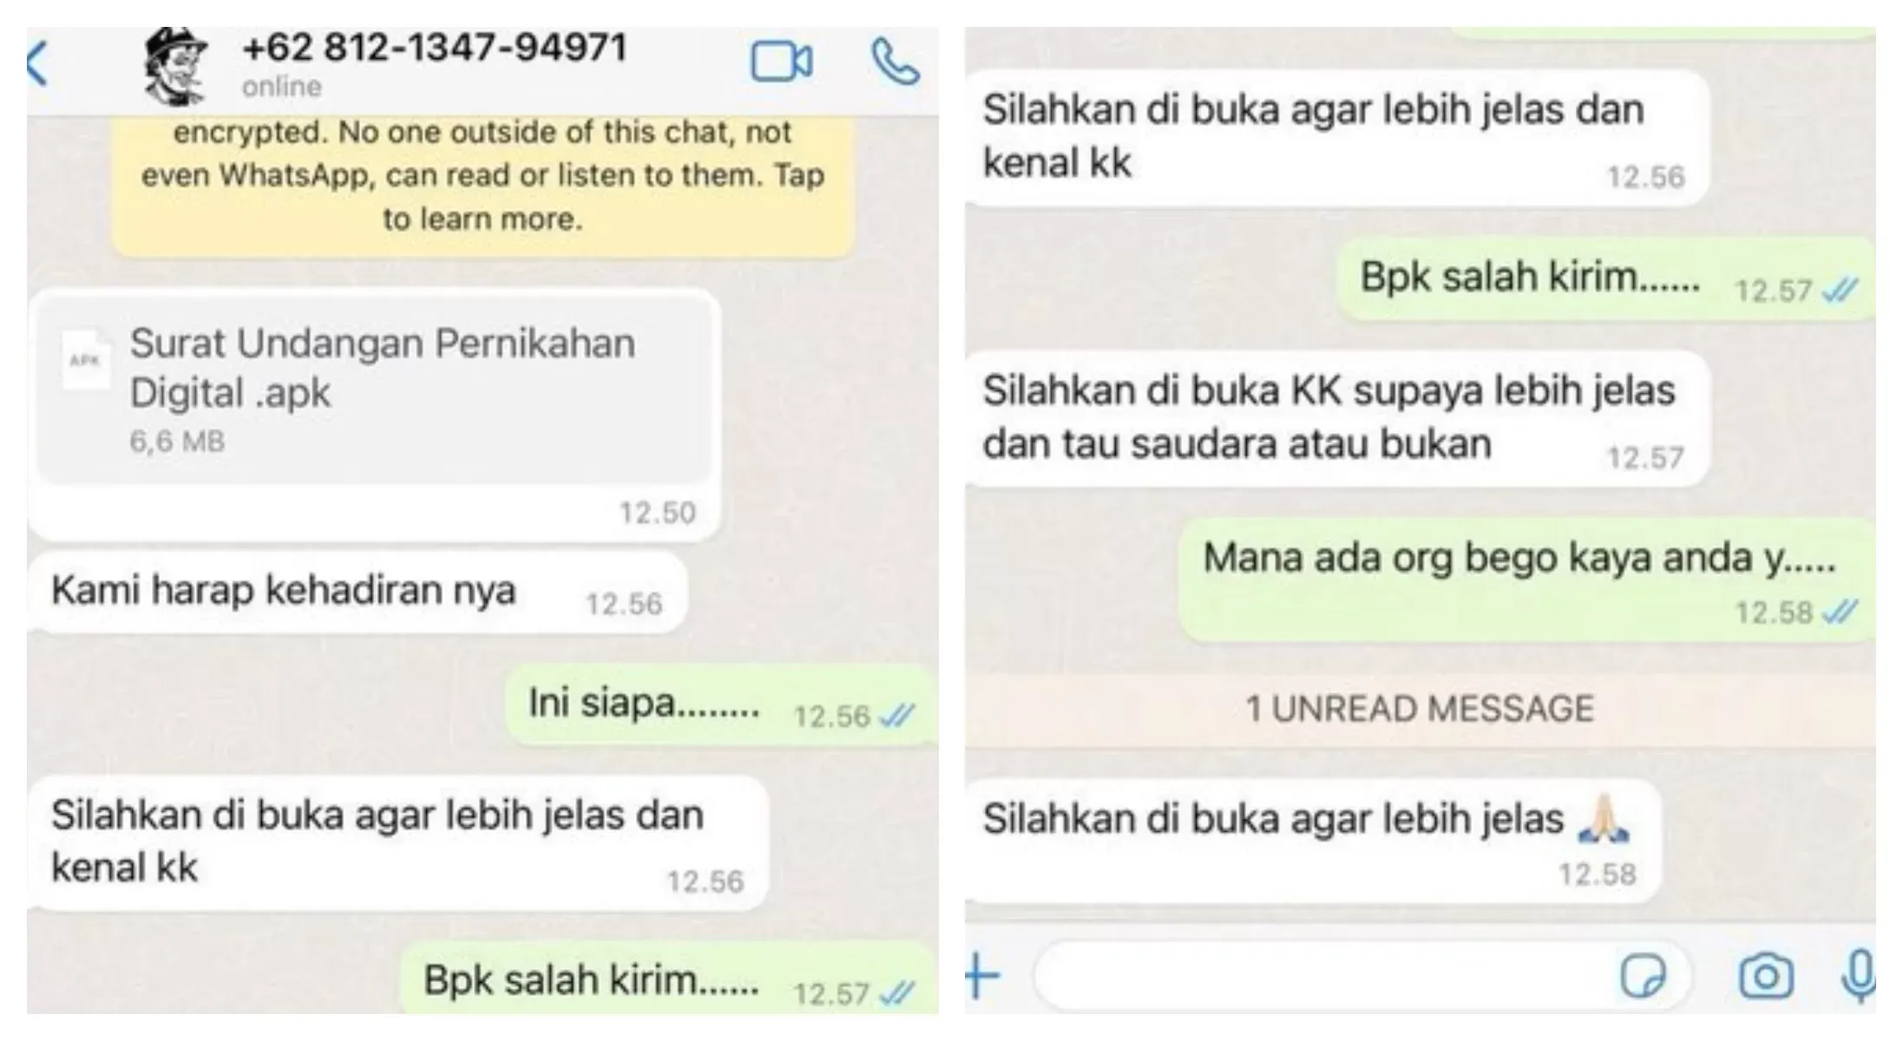Image resolution: width=1903 pixels, height=1041 pixels.
Task: Open the sticker picker in message field
Action: pos(1643,977)
